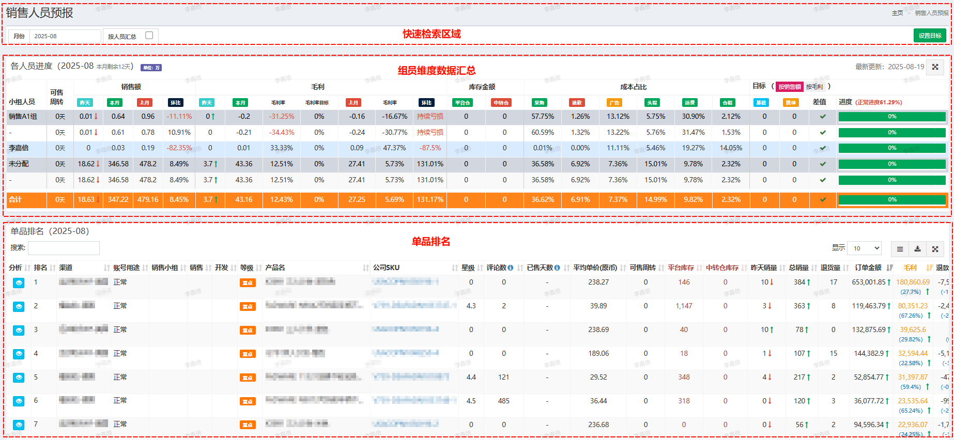954x440 pixels.
Task: Click the eye icon on rank 7 row
Action: point(19,425)
